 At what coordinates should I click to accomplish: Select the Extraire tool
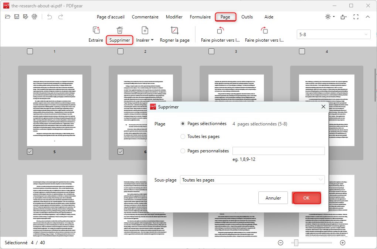(x=96, y=34)
